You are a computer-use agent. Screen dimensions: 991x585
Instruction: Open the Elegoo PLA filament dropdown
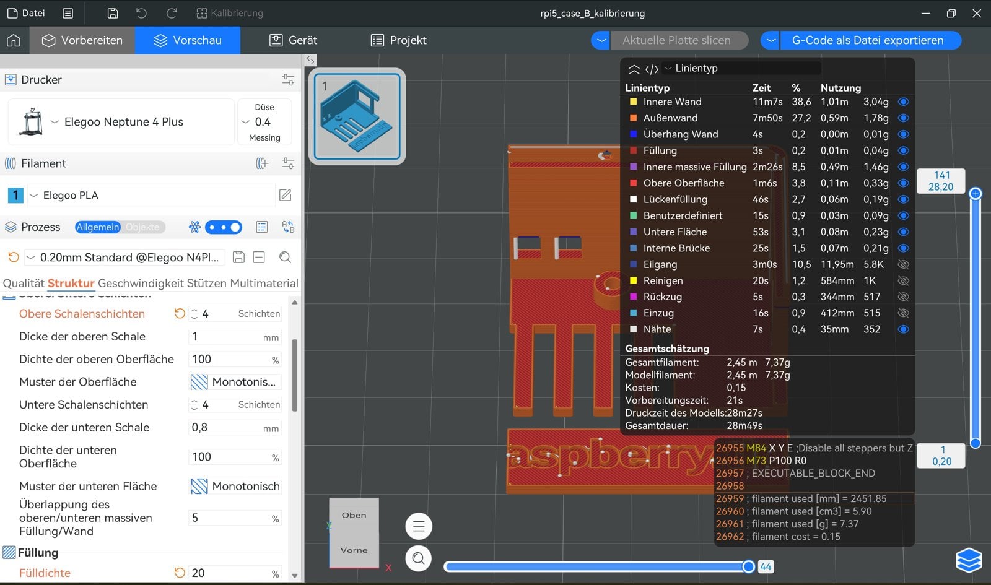point(151,196)
